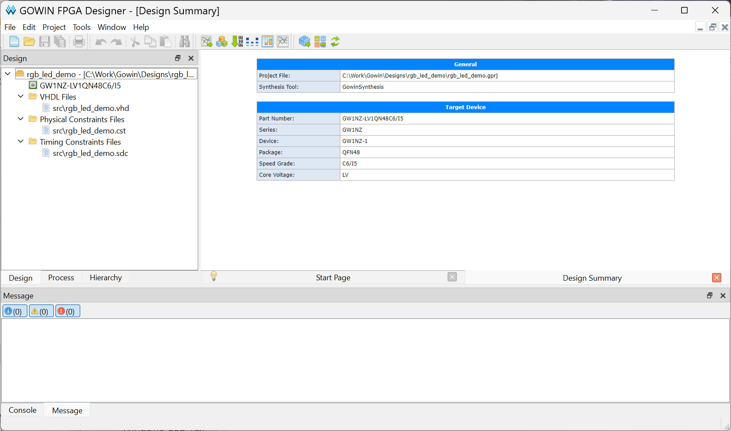Image resolution: width=731 pixels, height=431 pixels.
Task: Open the Edit menu
Action: point(29,27)
